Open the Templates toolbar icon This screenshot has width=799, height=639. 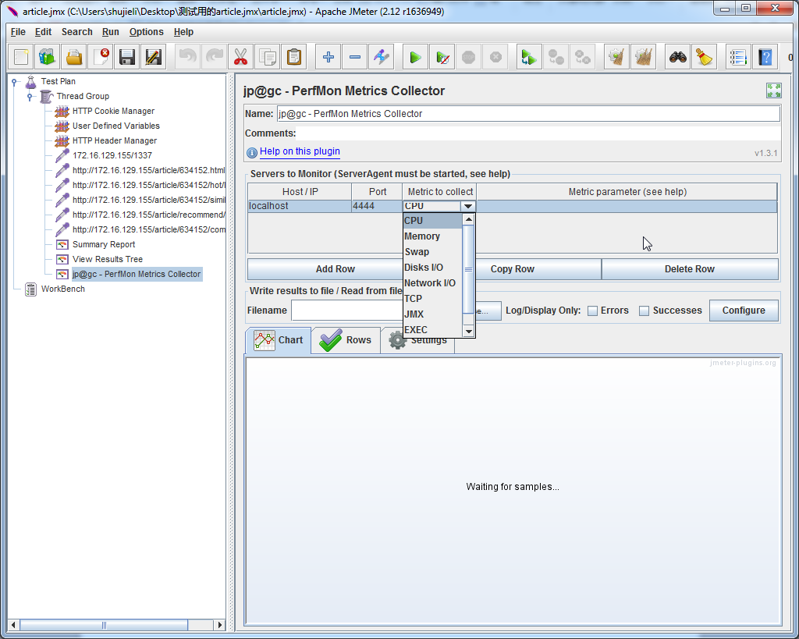coord(48,57)
